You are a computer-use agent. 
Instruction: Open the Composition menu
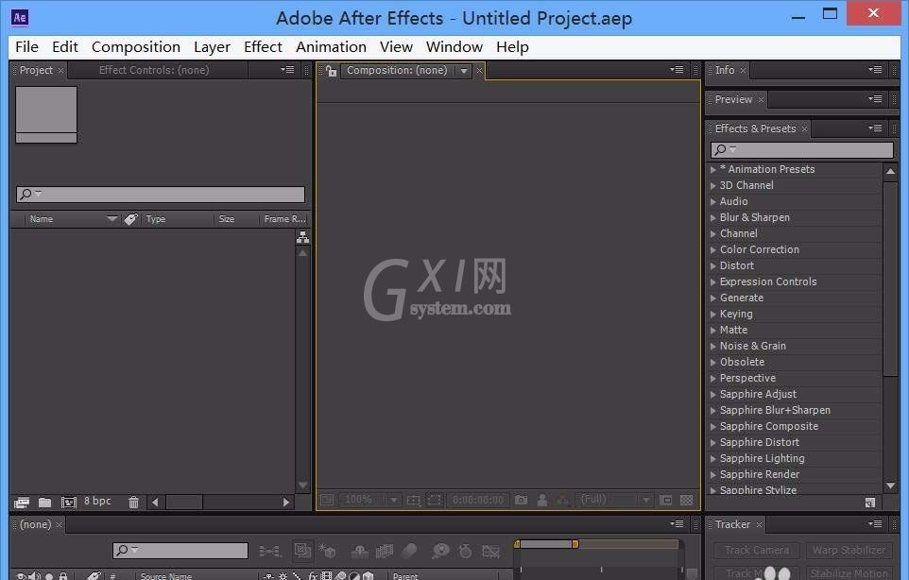[136, 47]
